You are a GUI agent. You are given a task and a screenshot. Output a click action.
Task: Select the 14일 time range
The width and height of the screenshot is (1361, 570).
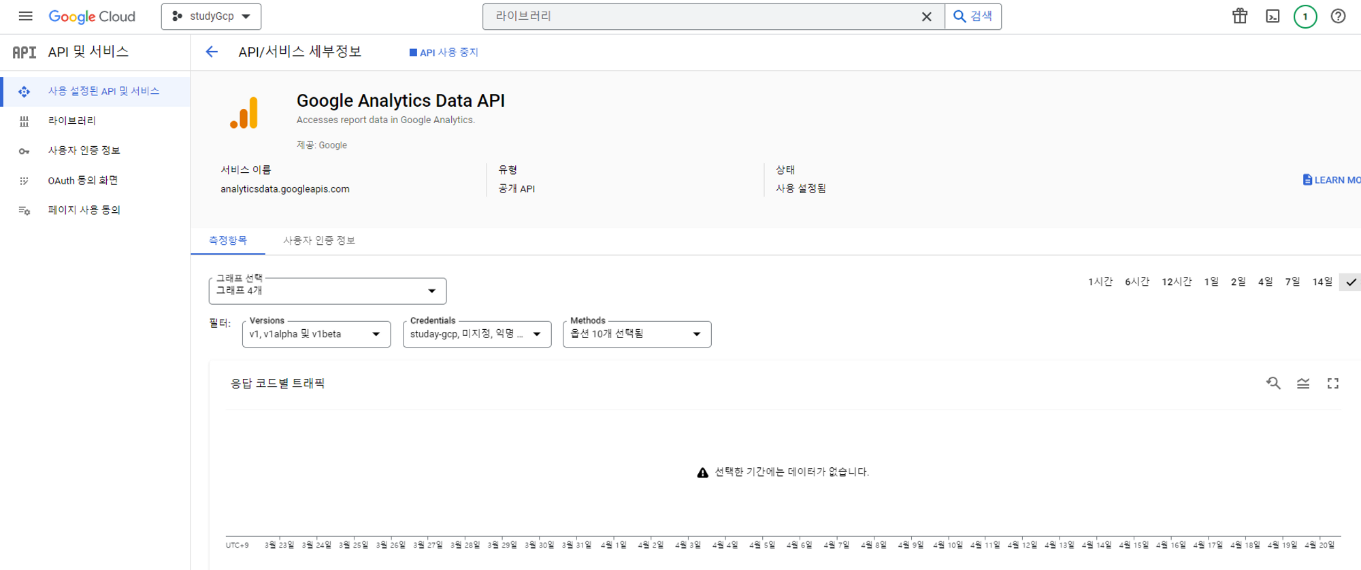1322,282
